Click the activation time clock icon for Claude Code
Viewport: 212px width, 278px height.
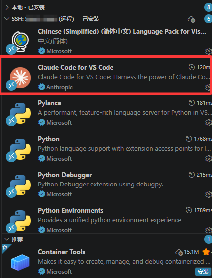(192, 67)
